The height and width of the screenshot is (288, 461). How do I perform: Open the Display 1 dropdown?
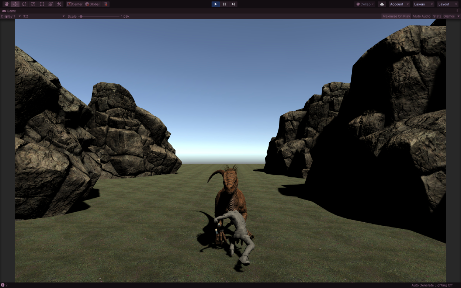click(x=11, y=16)
